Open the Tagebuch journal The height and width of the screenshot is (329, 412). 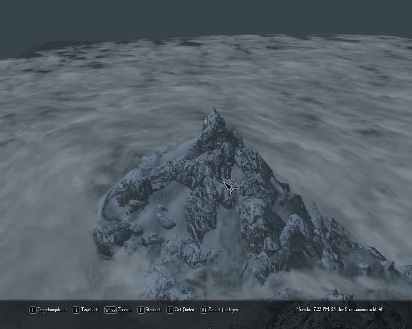point(89,310)
